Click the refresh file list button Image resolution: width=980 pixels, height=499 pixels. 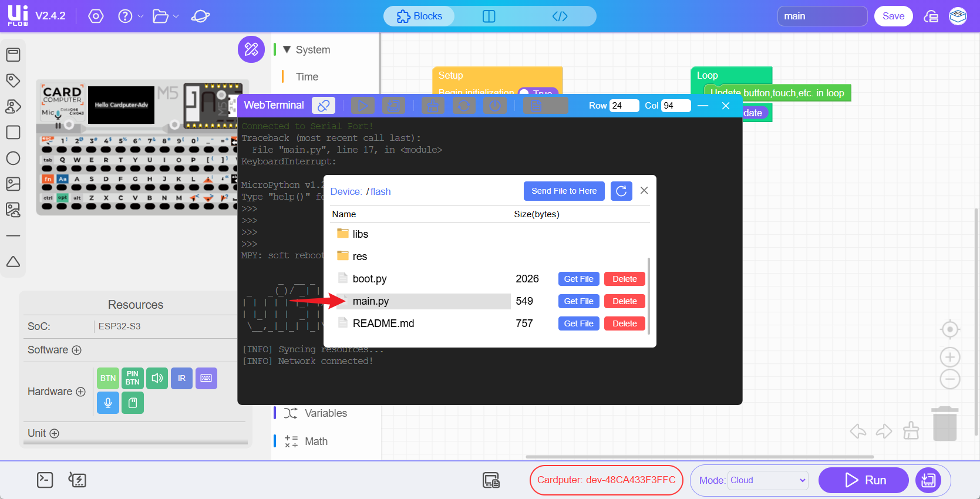[x=621, y=191]
